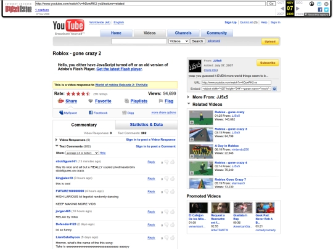Open the Community tab
This screenshot has height=249, width=333.
click(x=217, y=33)
